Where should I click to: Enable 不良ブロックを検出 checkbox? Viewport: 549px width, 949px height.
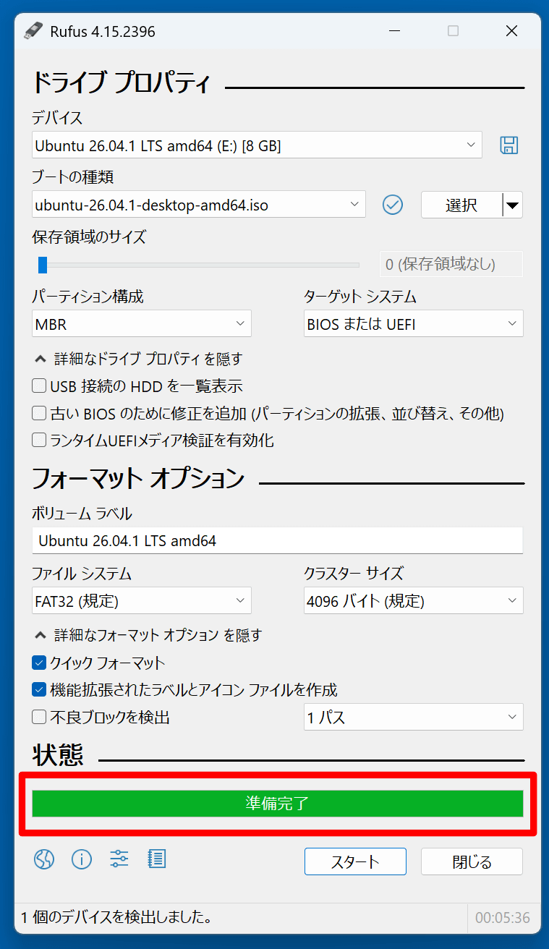pyautogui.click(x=39, y=718)
